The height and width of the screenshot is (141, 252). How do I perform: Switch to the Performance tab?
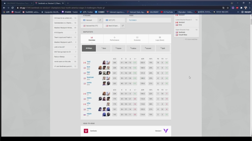click(x=114, y=39)
